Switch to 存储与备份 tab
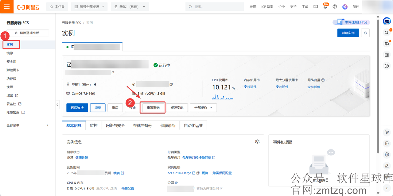 142,125
